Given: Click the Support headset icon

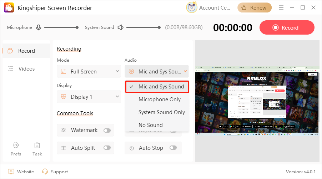Looking at the screenshot, I should [x=45, y=172].
